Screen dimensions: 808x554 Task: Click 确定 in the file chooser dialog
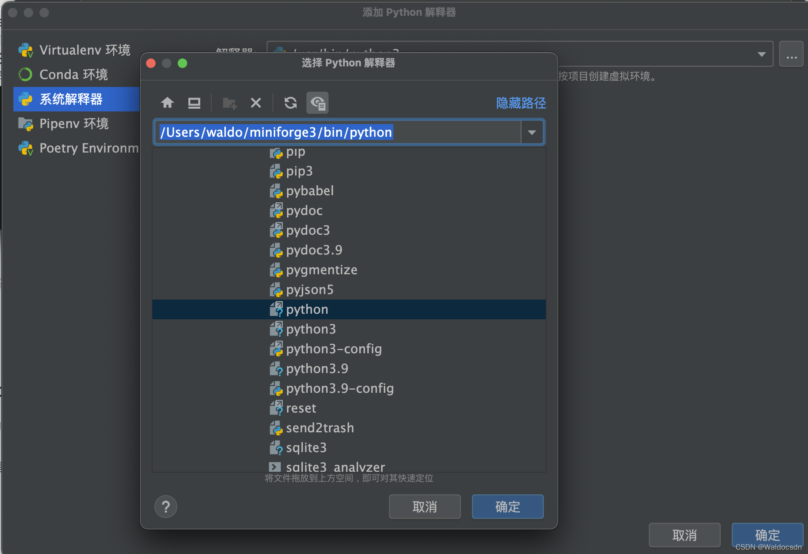coord(507,507)
